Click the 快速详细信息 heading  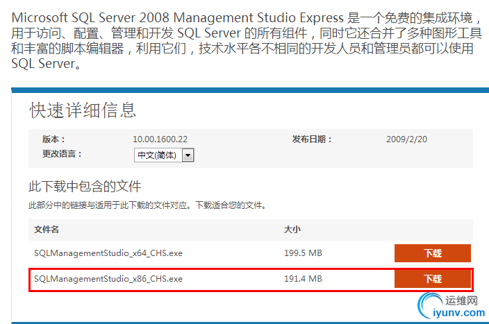83,110
